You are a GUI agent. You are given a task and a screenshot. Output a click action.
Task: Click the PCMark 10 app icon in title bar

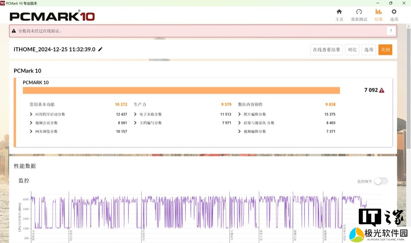click(3, 3)
